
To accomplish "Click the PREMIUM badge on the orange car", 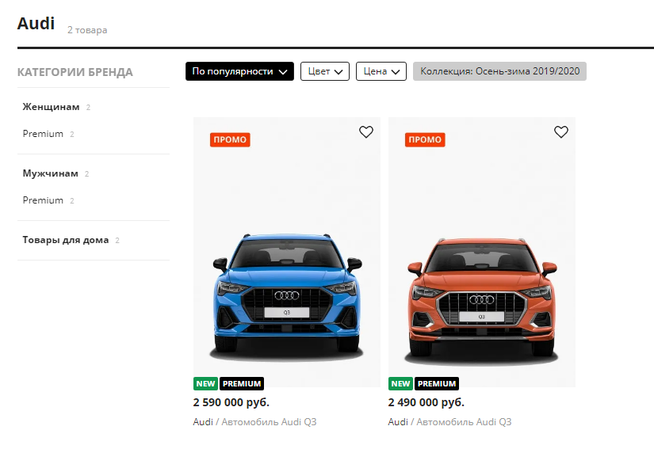I will pos(437,383).
